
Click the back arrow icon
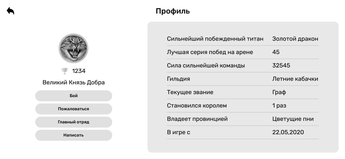pos(11,11)
